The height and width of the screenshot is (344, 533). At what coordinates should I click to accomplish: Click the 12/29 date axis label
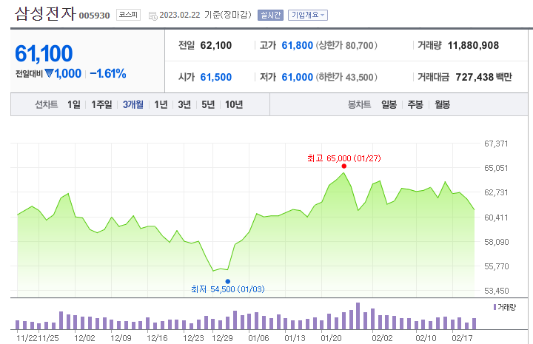click(x=222, y=338)
